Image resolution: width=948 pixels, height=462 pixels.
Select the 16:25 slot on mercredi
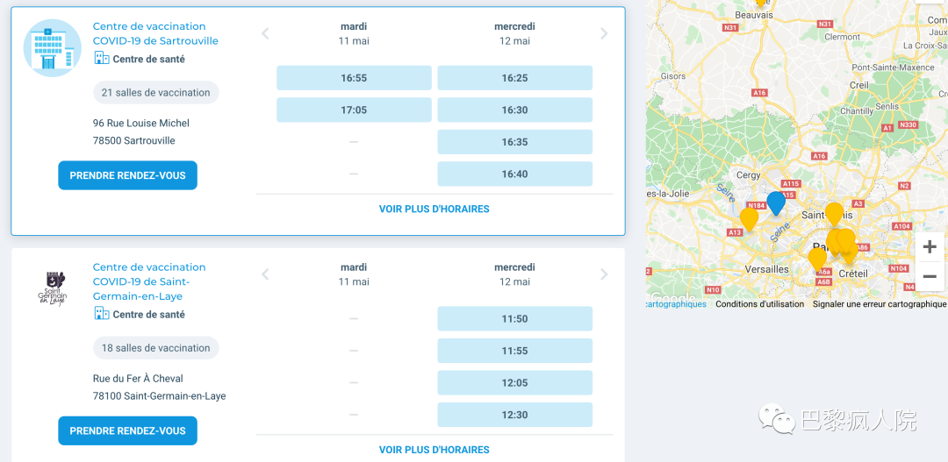click(x=514, y=78)
